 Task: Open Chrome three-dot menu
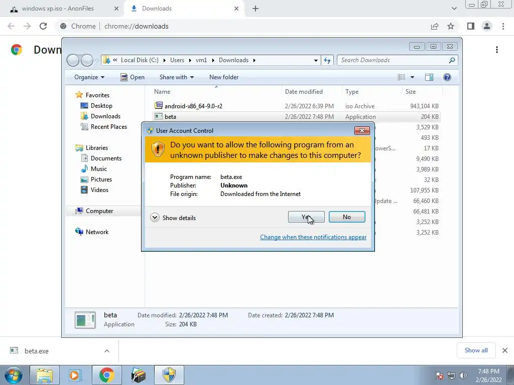click(x=503, y=26)
